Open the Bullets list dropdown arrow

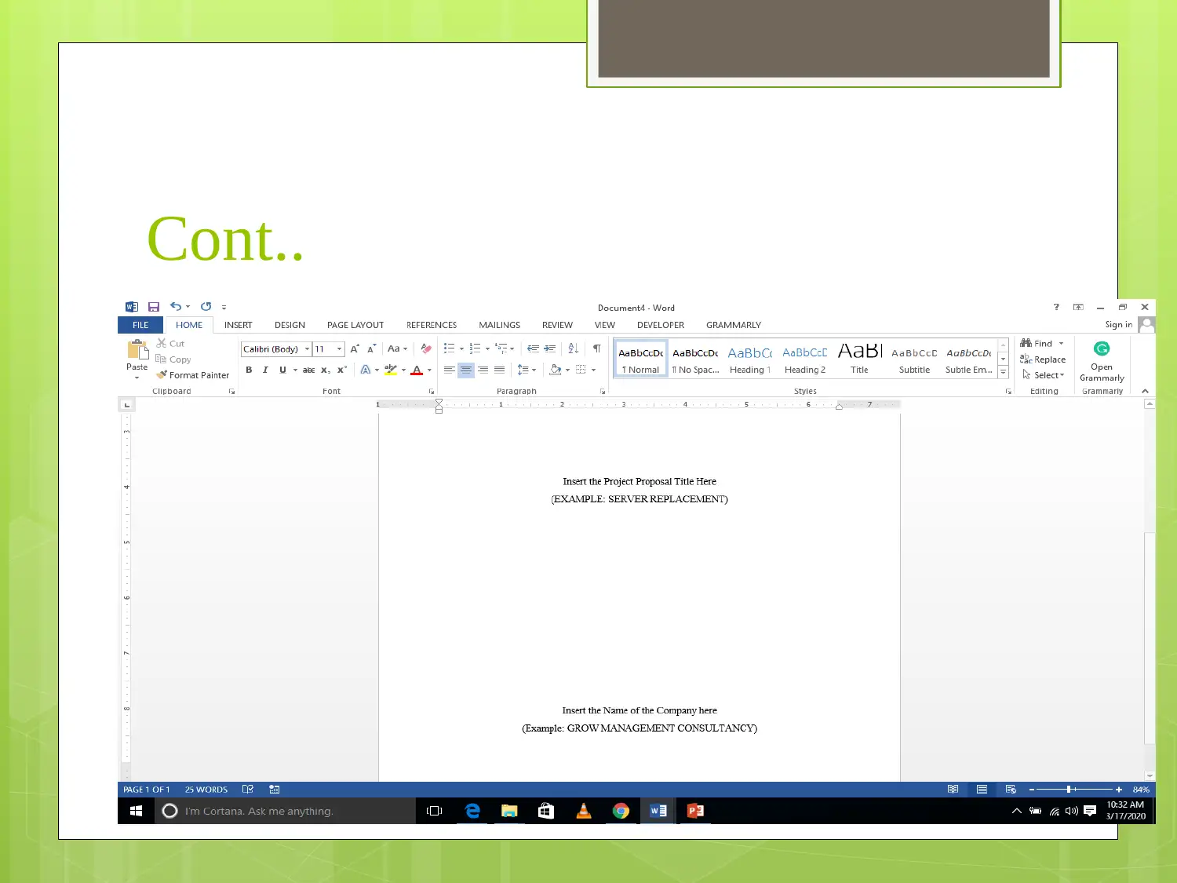[x=461, y=349]
